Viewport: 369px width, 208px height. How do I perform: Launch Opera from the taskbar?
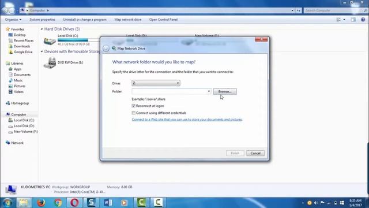pyautogui.click(x=74, y=203)
